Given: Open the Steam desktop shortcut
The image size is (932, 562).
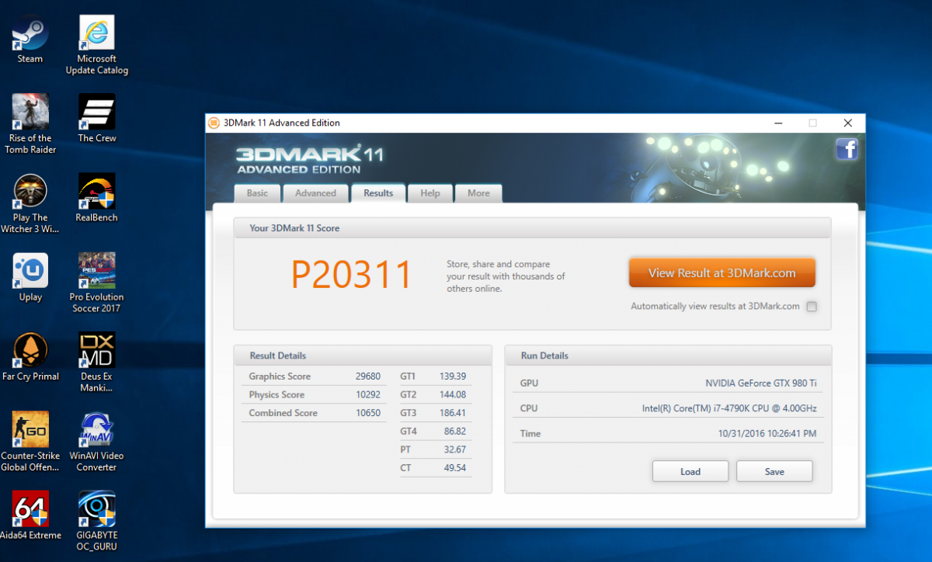Looking at the screenshot, I should click(30, 39).
